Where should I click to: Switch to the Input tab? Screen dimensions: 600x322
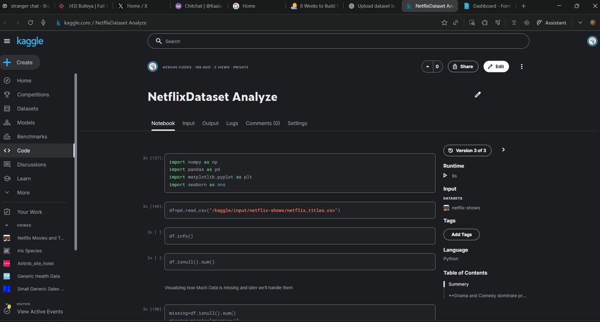pos(188,123)
